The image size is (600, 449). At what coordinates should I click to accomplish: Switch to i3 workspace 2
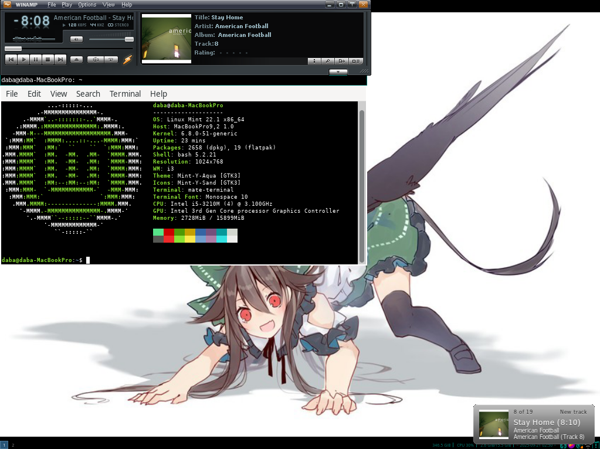click(13, 445)
